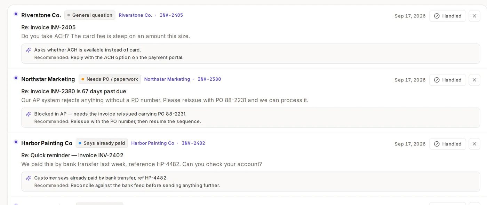
Task: Click recommendation 'Reply with the ACH option'
Action: coord(127,57)
